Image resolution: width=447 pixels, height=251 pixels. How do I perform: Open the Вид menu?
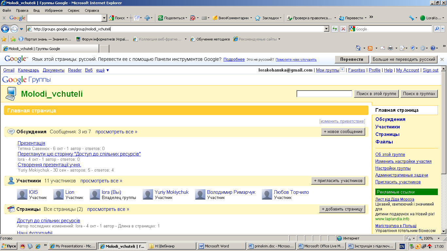coord(36,10)
